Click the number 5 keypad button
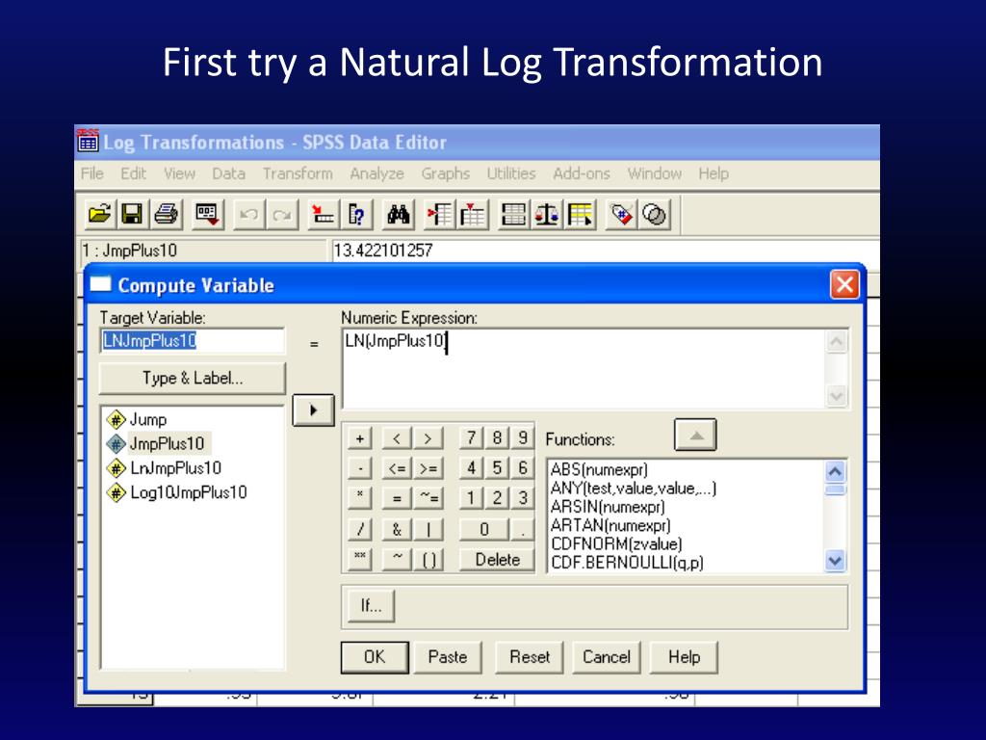Screen dimensions: 986x740 (x=497, y=468)
